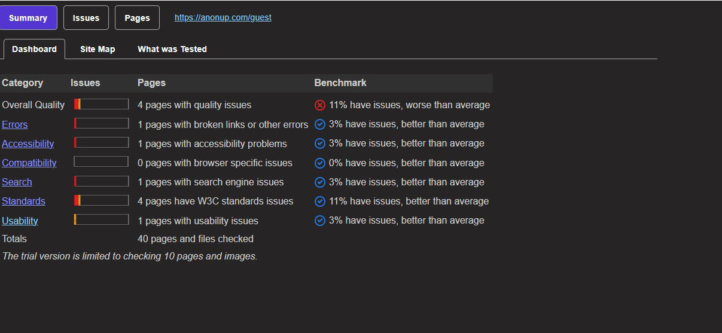
Task: Open the Compatibility category link
Action: coord(29,163)
